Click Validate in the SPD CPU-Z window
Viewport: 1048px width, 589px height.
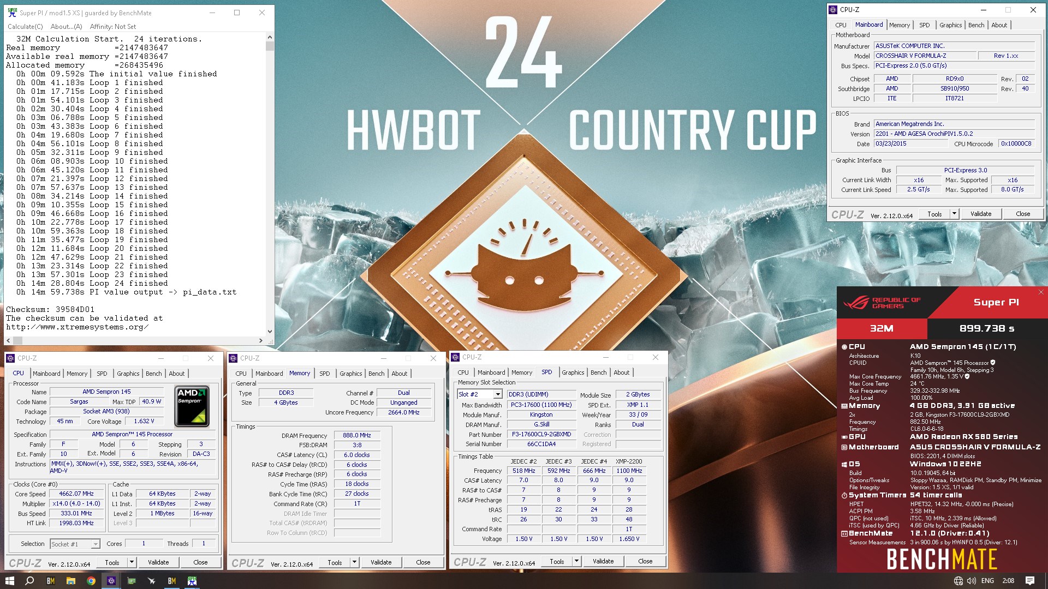603,561
